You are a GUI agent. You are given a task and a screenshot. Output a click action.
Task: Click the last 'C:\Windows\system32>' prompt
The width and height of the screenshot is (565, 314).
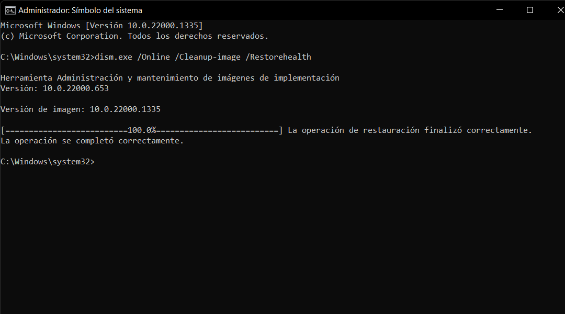pos(48,162)
